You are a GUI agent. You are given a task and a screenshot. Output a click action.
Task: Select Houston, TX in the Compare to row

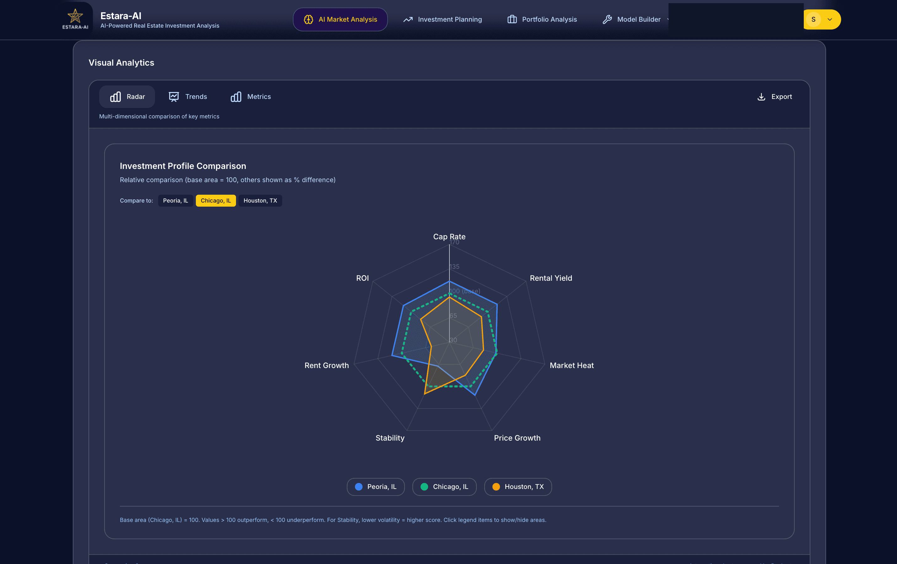point(260,200)
